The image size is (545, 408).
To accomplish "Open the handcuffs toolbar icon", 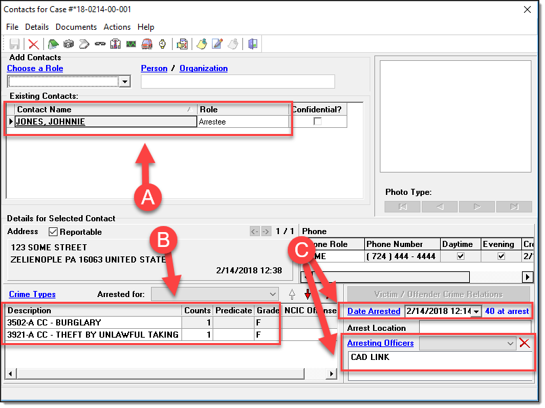I will tap(100, 44).
